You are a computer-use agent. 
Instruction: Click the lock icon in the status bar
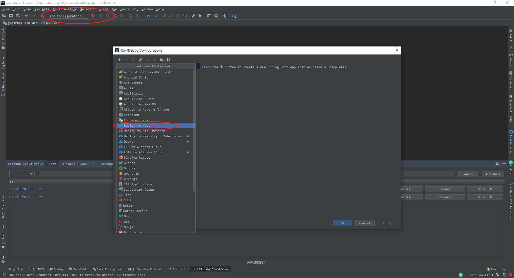point(497,275)
